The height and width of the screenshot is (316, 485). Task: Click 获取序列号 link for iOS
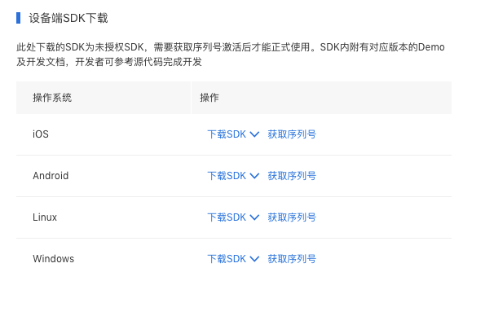click(x=292, y=134)
